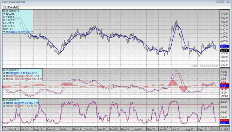This screenshot has height=132, width=232.
Task: Close the CORN December 2015 chart window
Action: click(227, 2)
